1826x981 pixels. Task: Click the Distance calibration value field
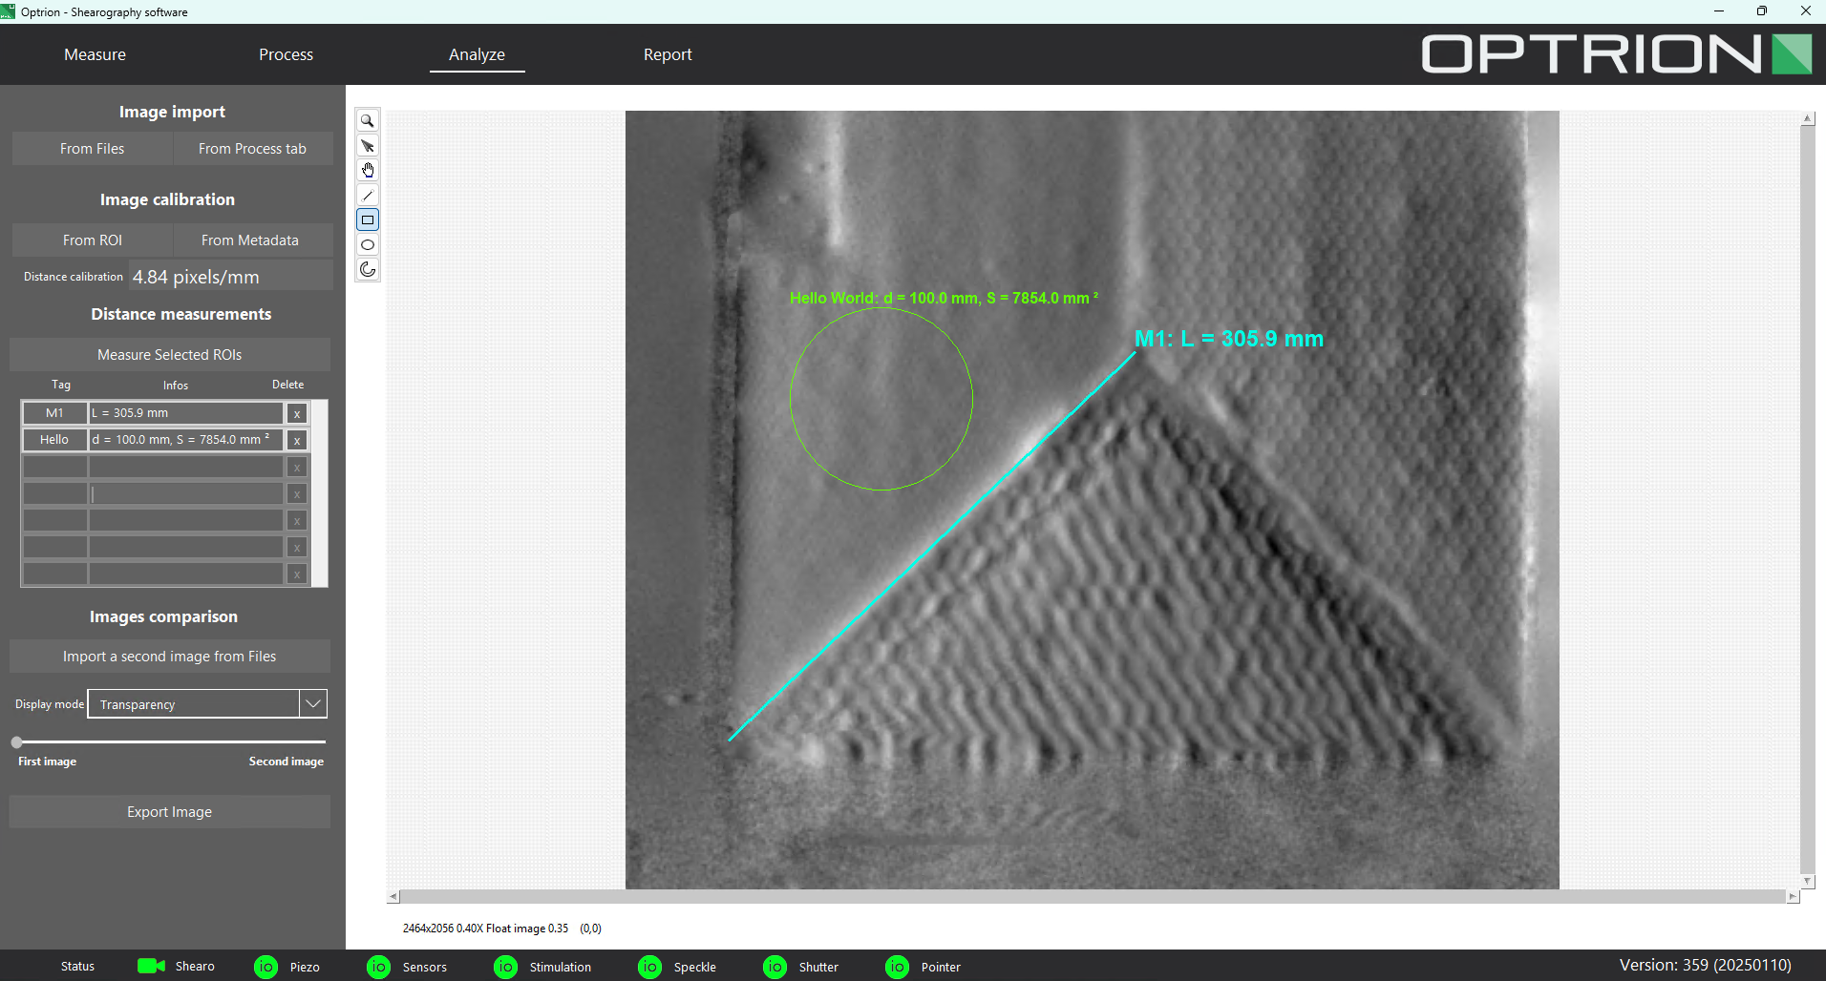click(230, 277)
